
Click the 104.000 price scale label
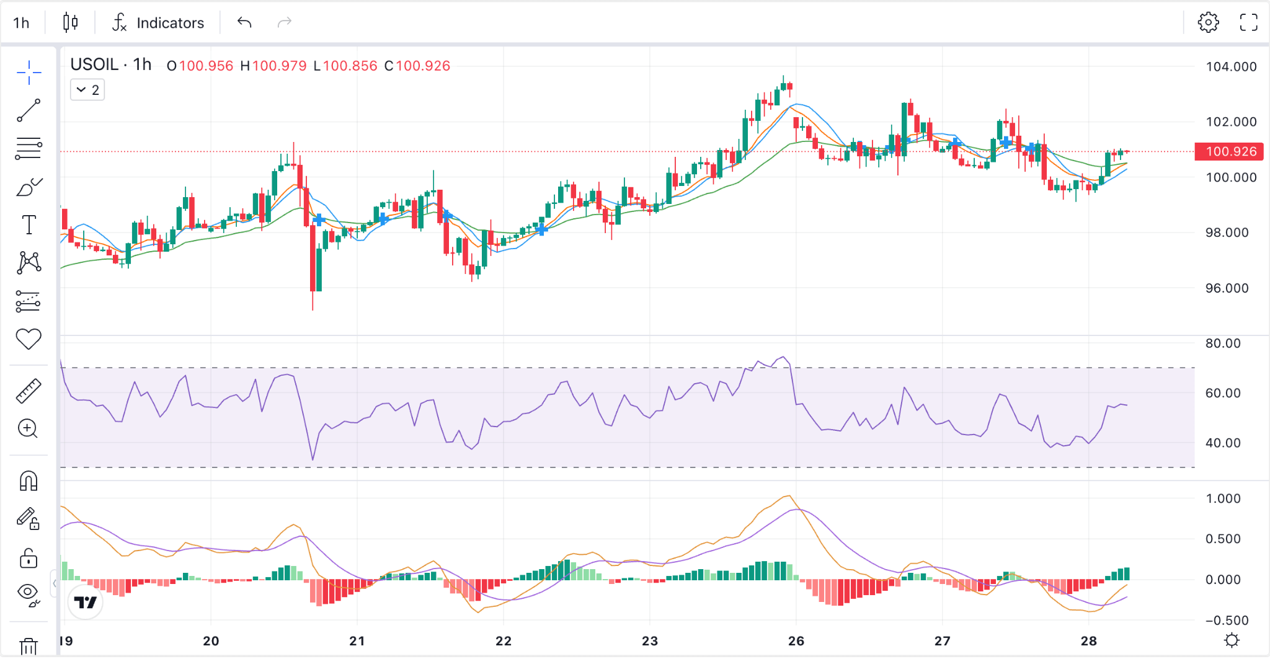click(x=1231, y=67)
